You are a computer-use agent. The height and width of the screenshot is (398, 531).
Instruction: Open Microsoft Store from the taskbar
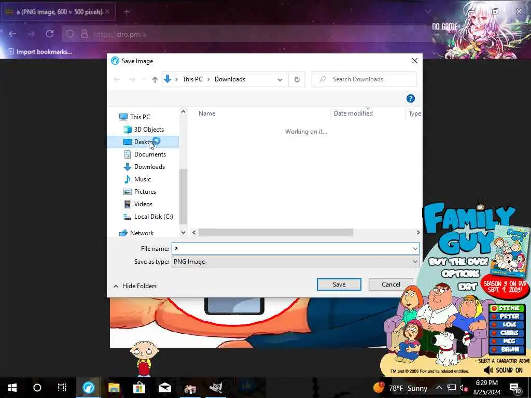(139, 388)
